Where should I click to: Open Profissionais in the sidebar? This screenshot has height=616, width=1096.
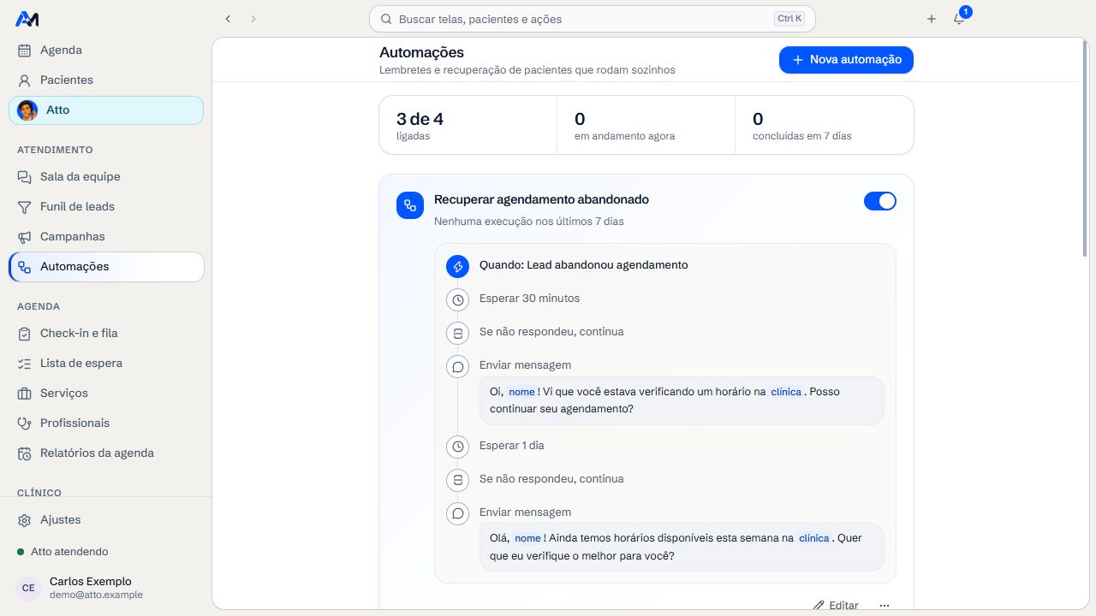[106, 423]
